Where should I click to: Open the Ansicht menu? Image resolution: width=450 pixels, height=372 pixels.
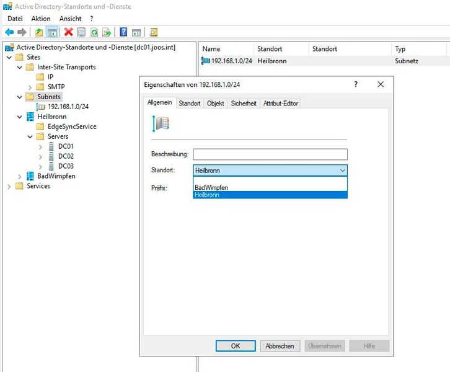[x=70, y=19]
